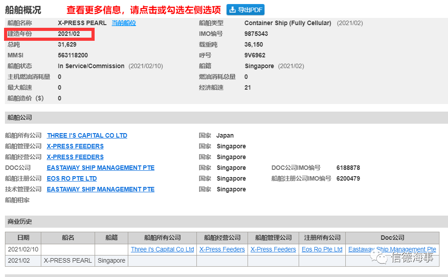Open X-PRESS FEEDERS link beside 船舶管理公司

point(75,146)
